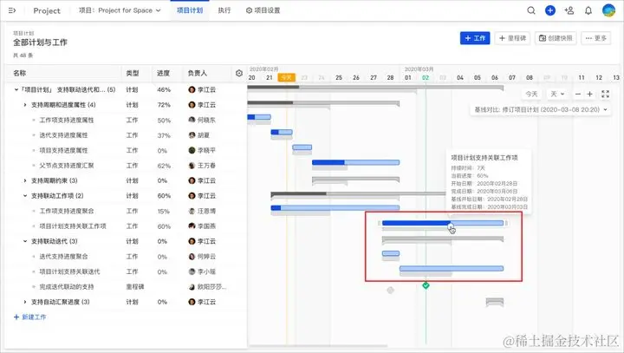Open the column settings gear in table header
Image resolution: width=624 pixels, height=353 pixels.
point(239,74)
